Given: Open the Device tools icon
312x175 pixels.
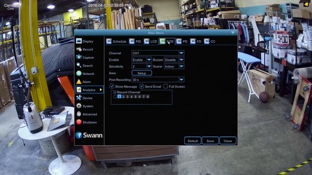Looking at the screenshot, I should [x=79, y=98].
